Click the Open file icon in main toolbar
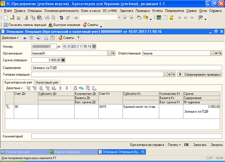225x162 pixels. [x=12, y=18]
